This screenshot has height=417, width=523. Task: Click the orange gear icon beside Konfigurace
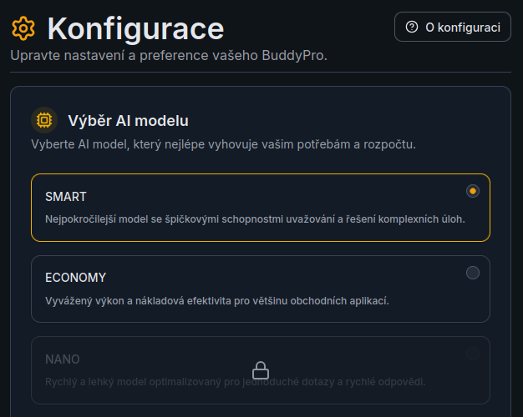(x=23, y=28)
